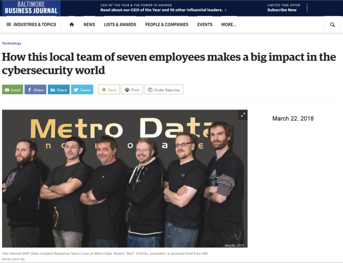Image resolution: width=343 pixels, height=263 pixels.
Task: Tweet the article
Action: (x=82, y=89)
